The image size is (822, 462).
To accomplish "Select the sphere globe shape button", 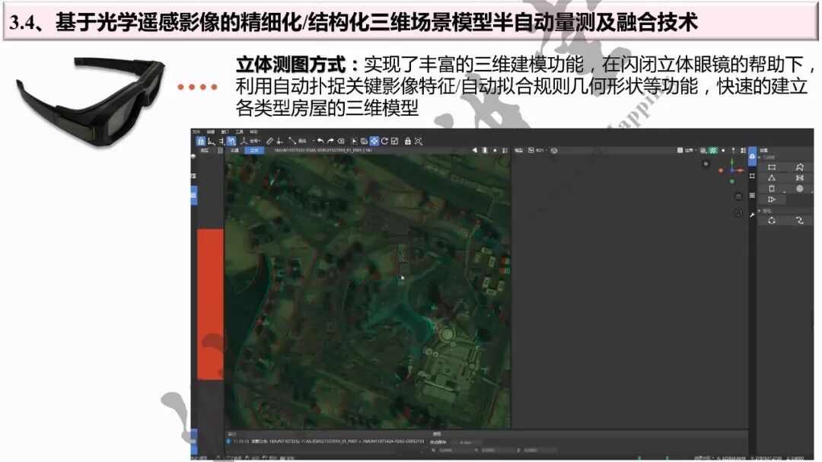I will point(799,189).
